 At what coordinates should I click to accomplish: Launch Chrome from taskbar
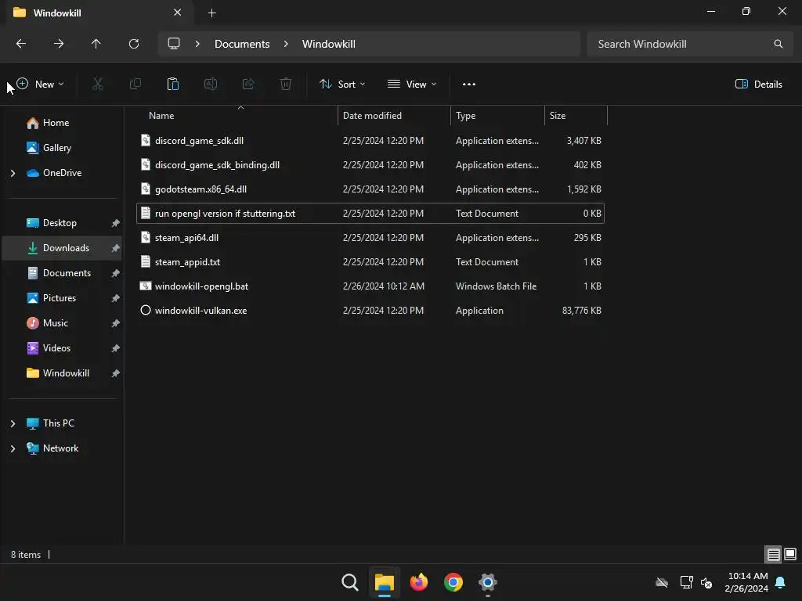click(453, 582)
